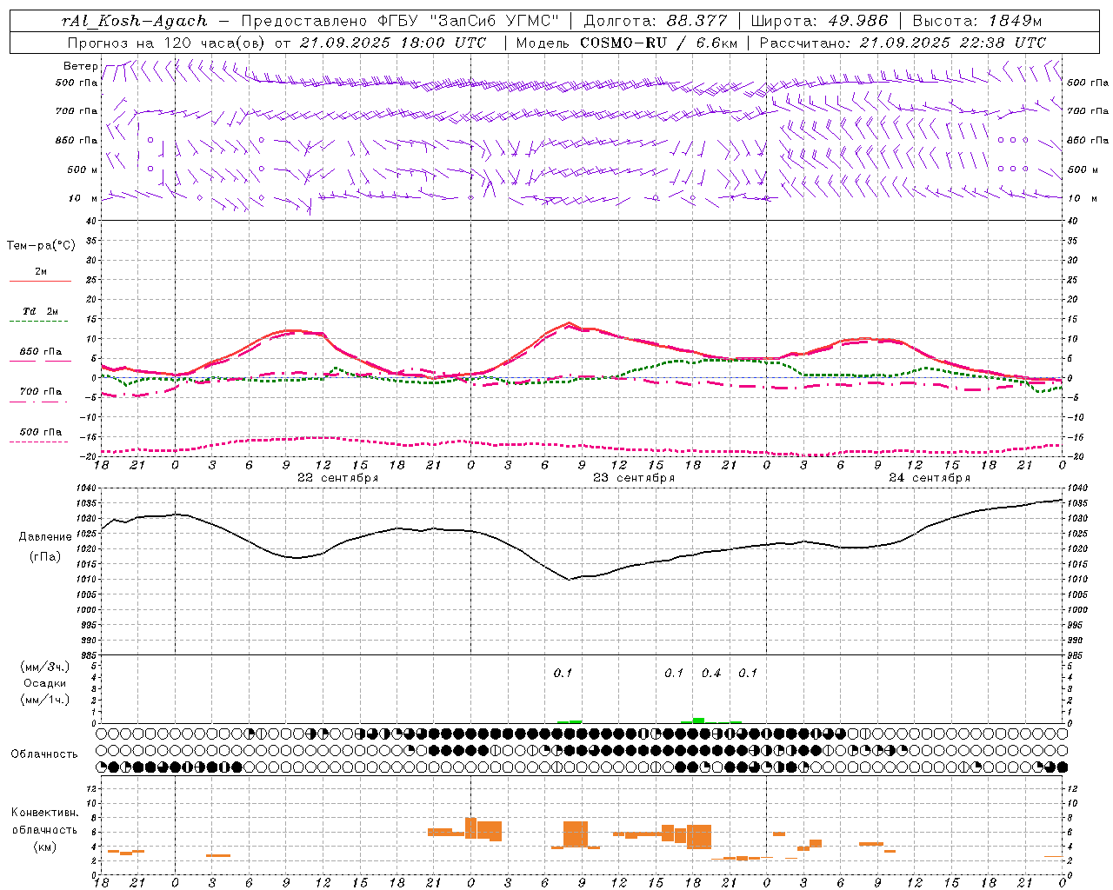Click the Облачность cloudiness label
The width and height of the screenshot is (1113, 890).
[x=44, y=754]
